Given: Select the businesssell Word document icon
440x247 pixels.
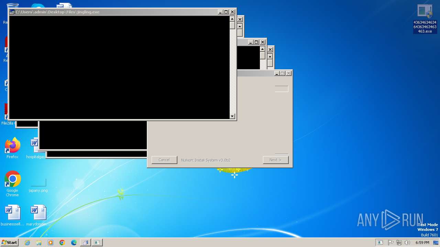Looking at the screenshot, I should (x=12, y=215).
